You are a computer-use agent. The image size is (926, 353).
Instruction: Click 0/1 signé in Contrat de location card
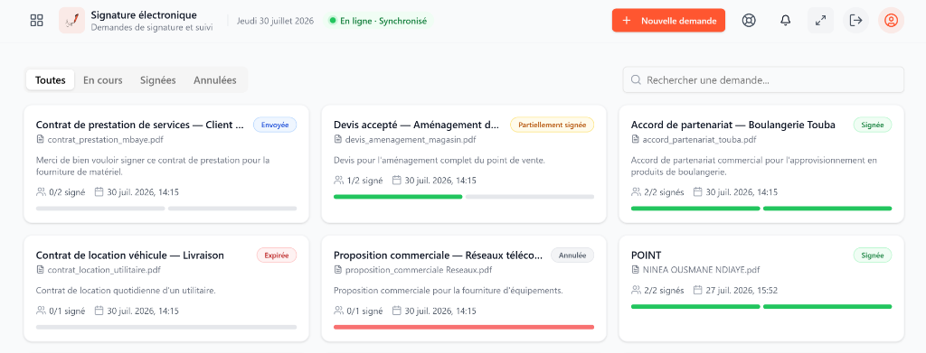pos(67,311)
